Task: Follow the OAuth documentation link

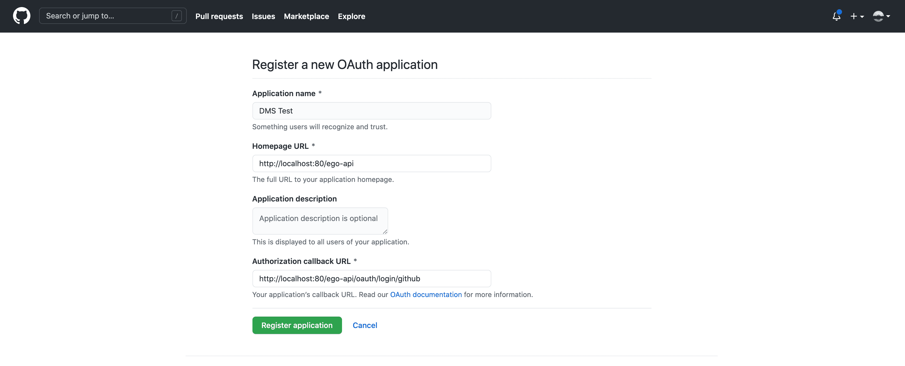Action: 426,295
